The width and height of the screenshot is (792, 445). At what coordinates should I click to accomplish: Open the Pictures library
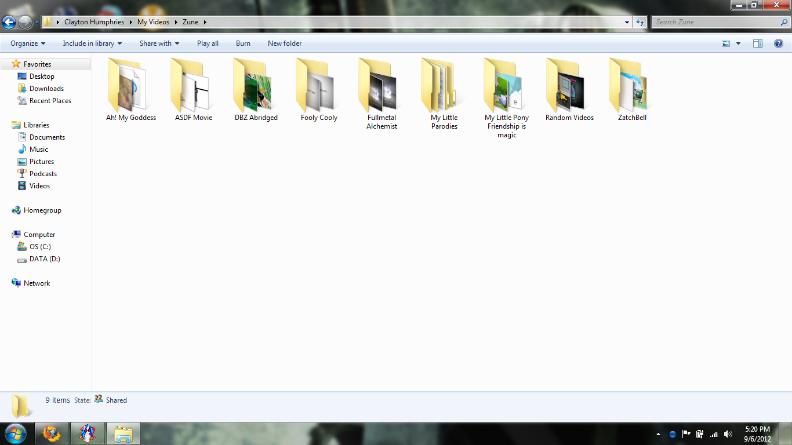[x=42, y=162]
